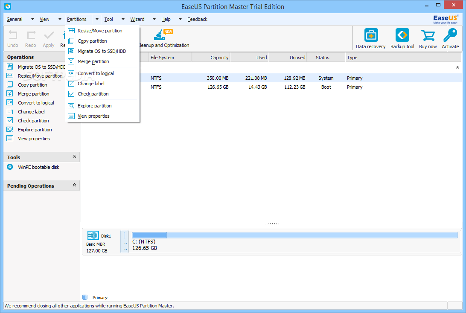The width and height of the screenshot is (466, 313).
Task: Click Explore partition icon in Operations panel
Action: [10, 129]
